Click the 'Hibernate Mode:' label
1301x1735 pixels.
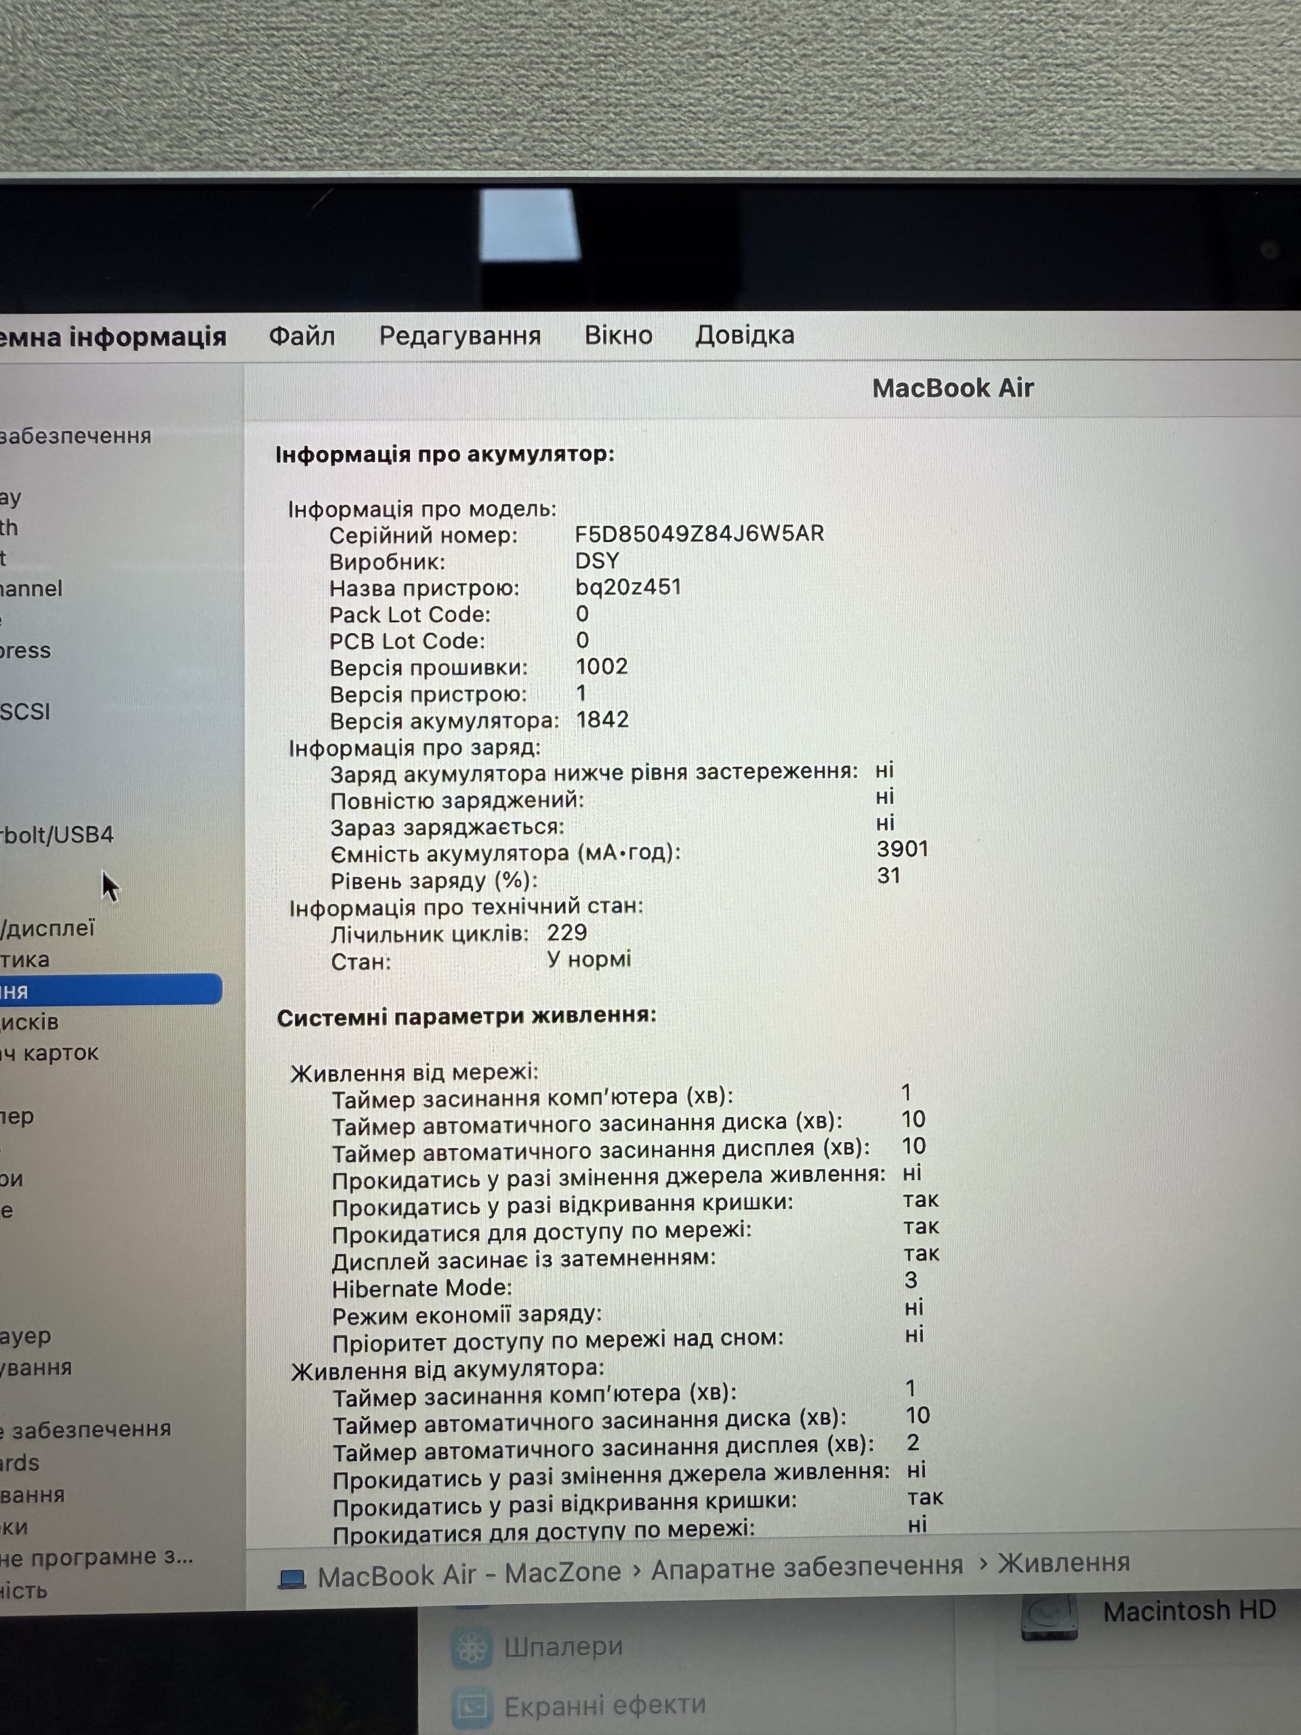pos(422,1288)
